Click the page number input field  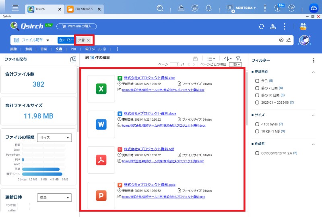point(174,65)
